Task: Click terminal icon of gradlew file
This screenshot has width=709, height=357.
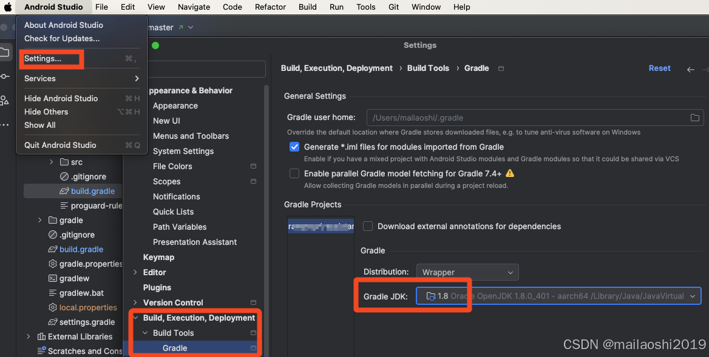Action: pyautogui.click(x=53, y=278)
